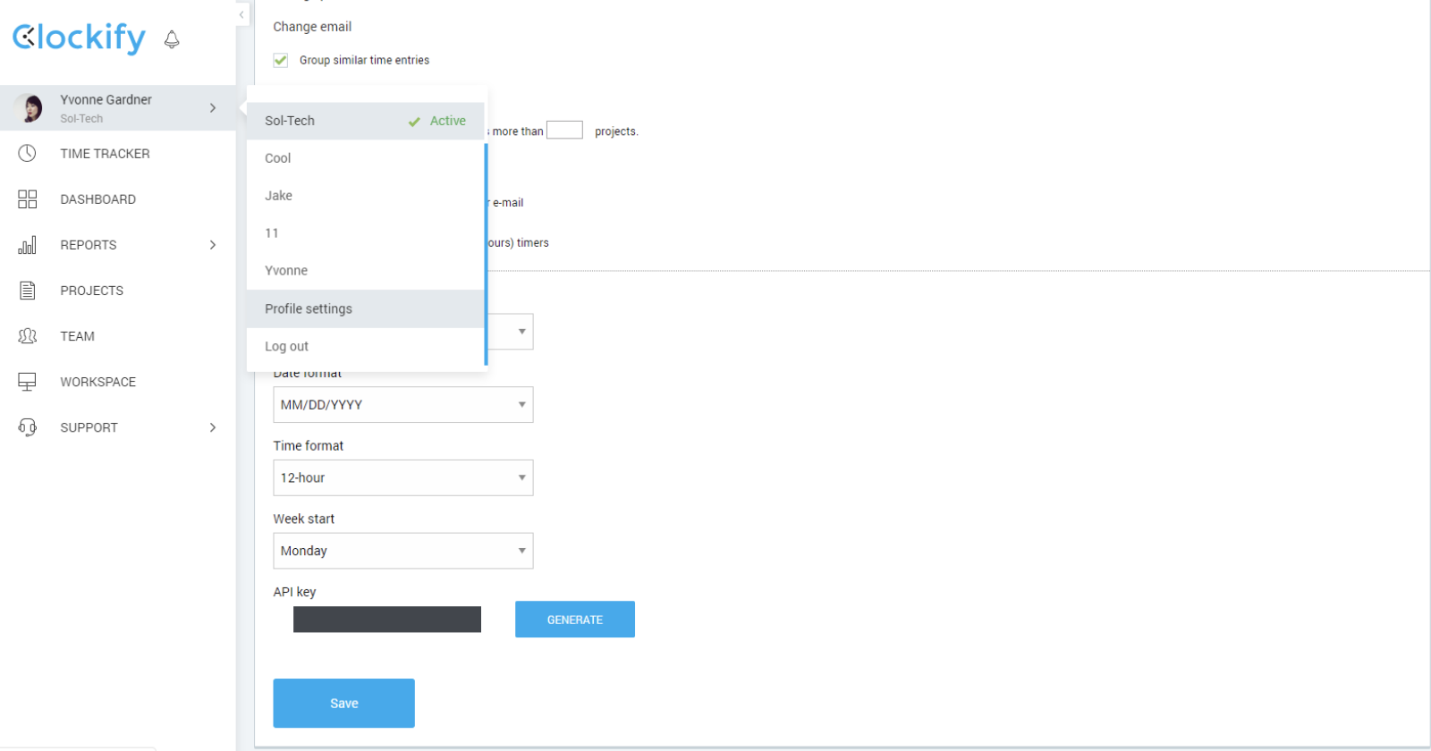Select Profile settings in the menu
The width and height of the screenshot is (1431, 751).
click(x=309, y=309)
